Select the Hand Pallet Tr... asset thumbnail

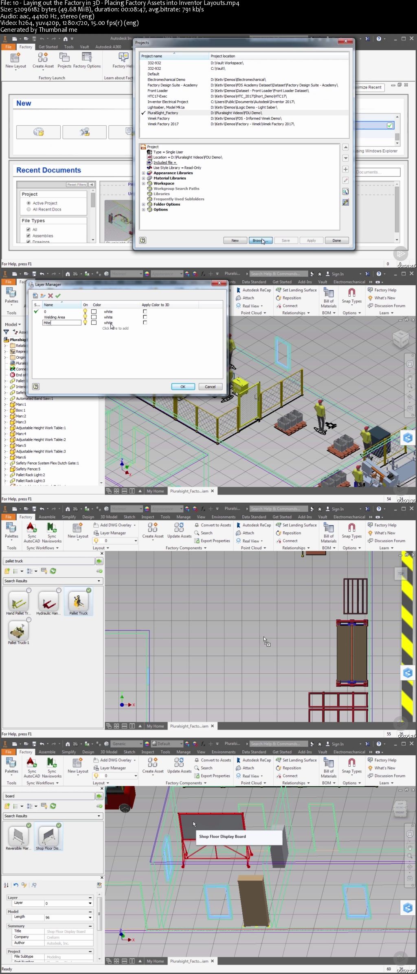pos(18,601)
